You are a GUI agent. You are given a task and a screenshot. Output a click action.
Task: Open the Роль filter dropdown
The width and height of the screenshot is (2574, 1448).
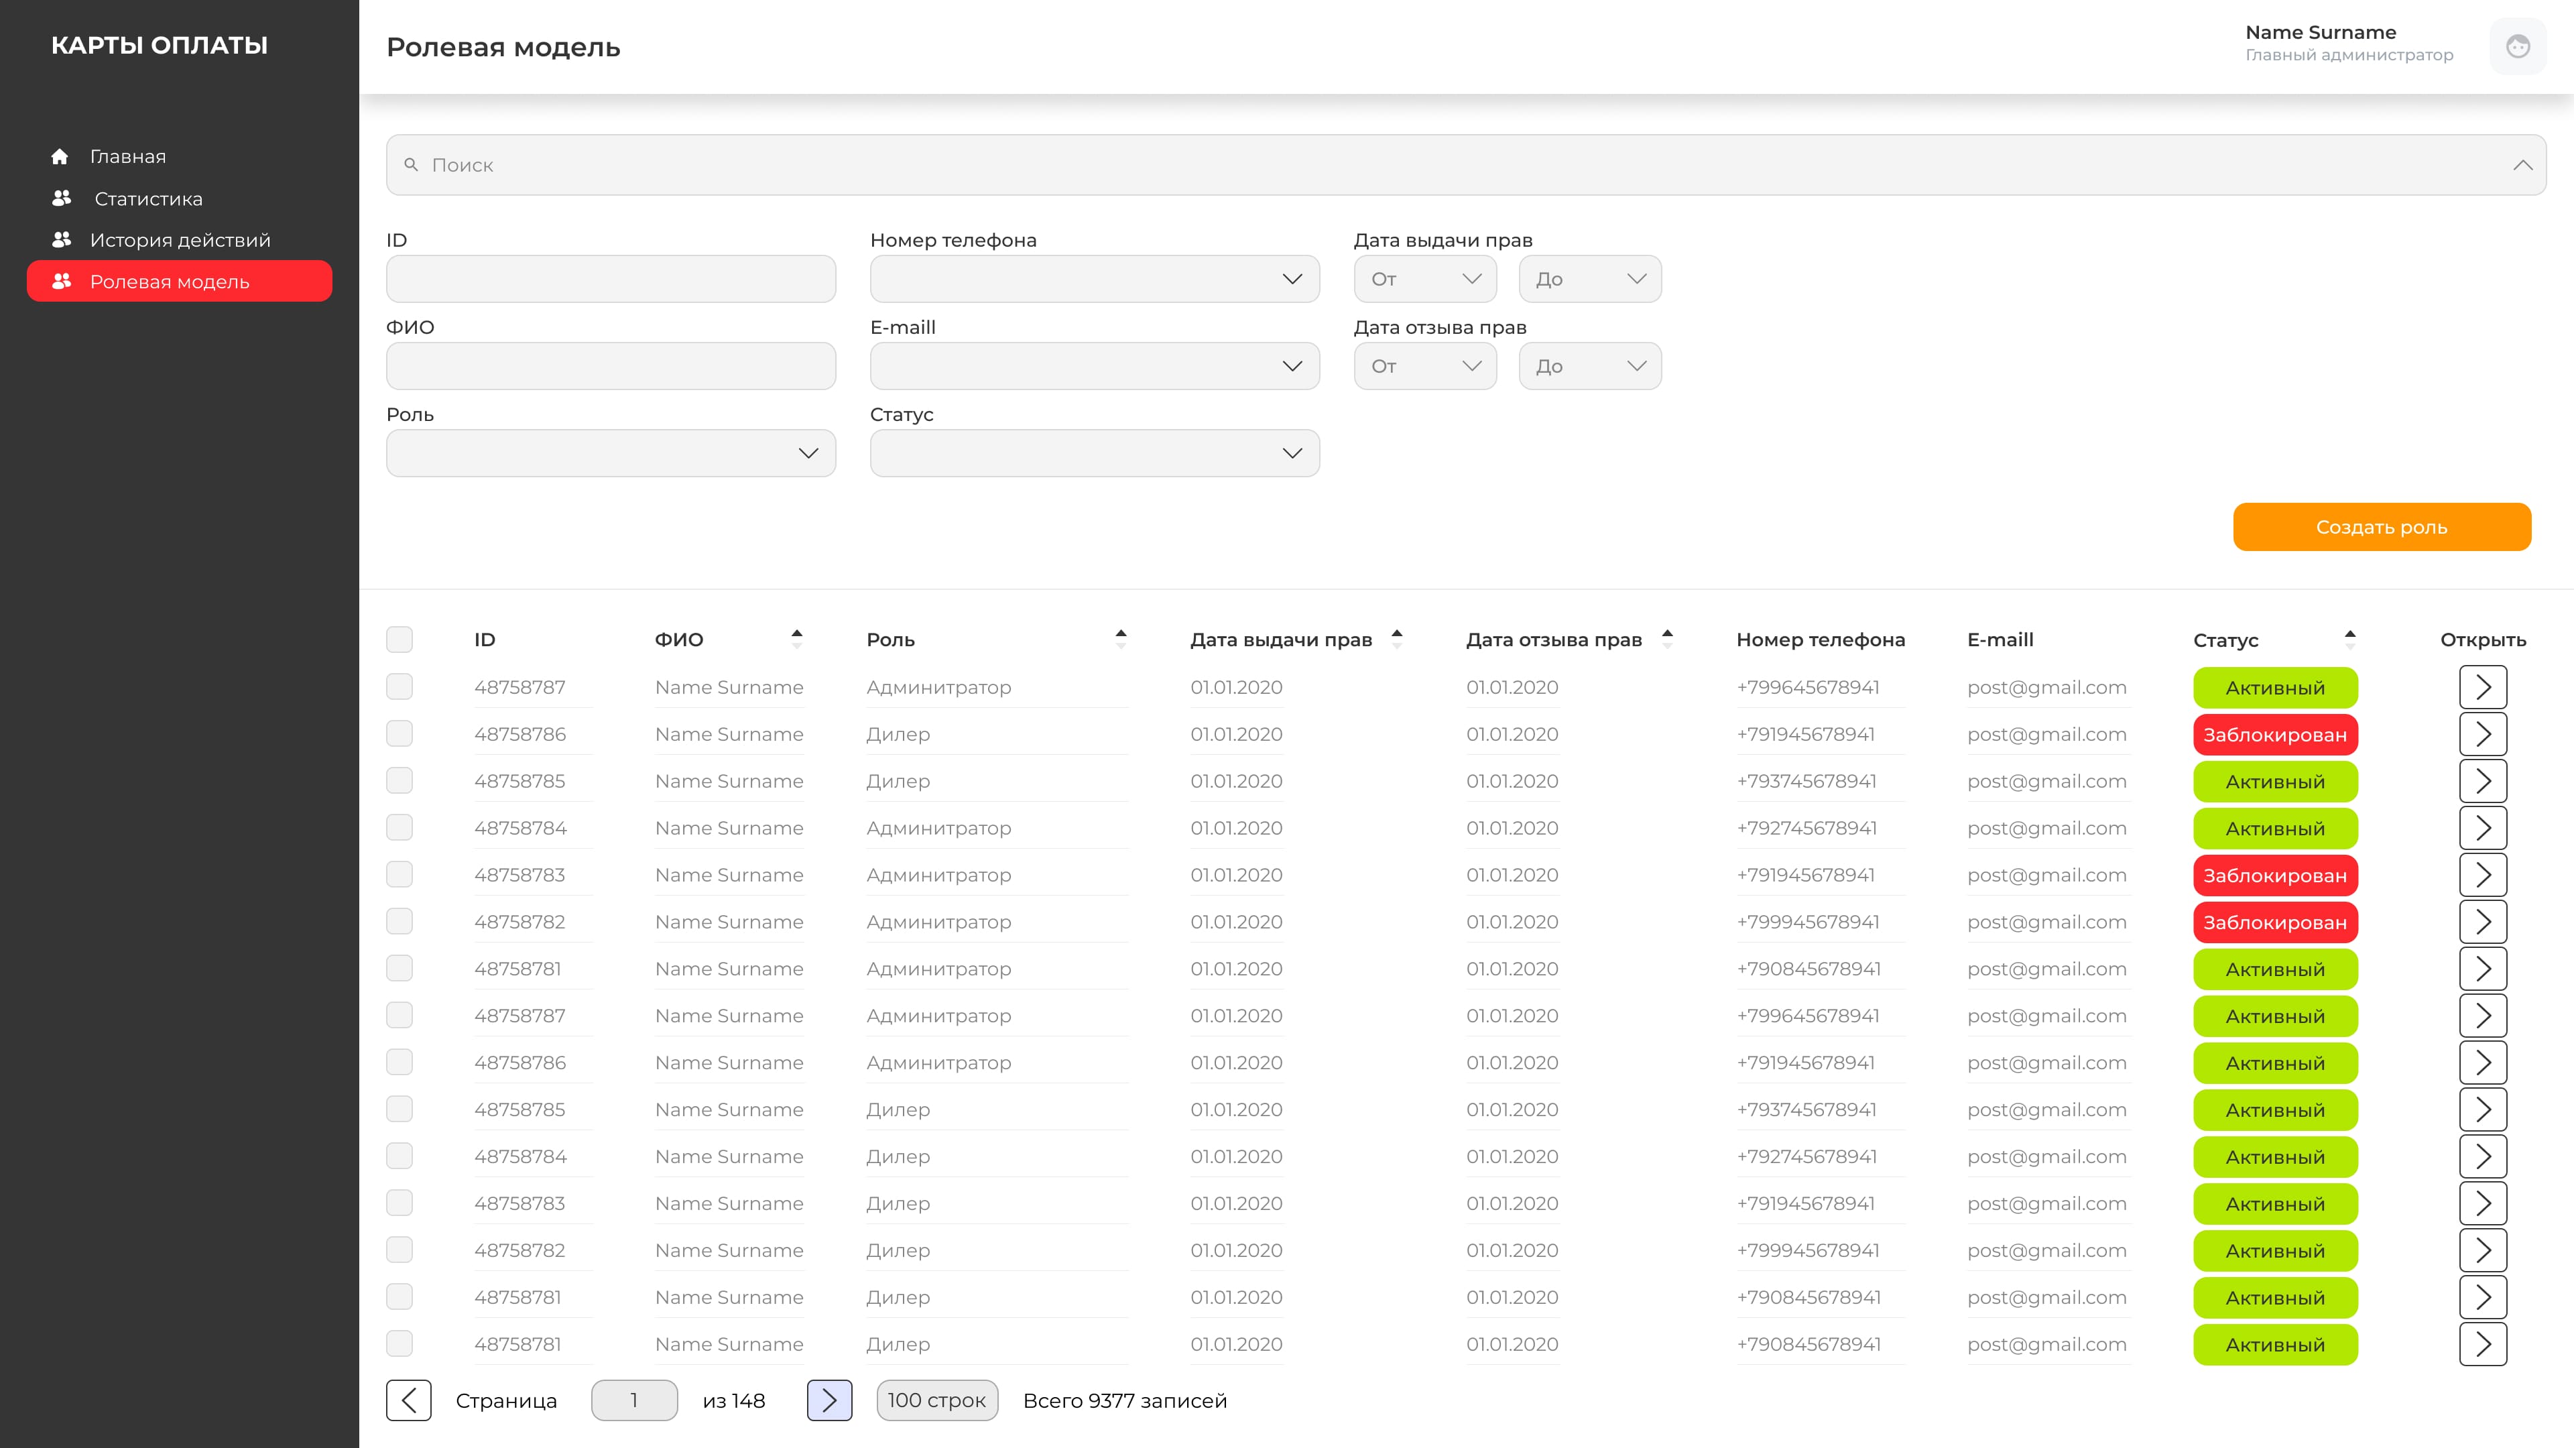click(x=611, y=452)
